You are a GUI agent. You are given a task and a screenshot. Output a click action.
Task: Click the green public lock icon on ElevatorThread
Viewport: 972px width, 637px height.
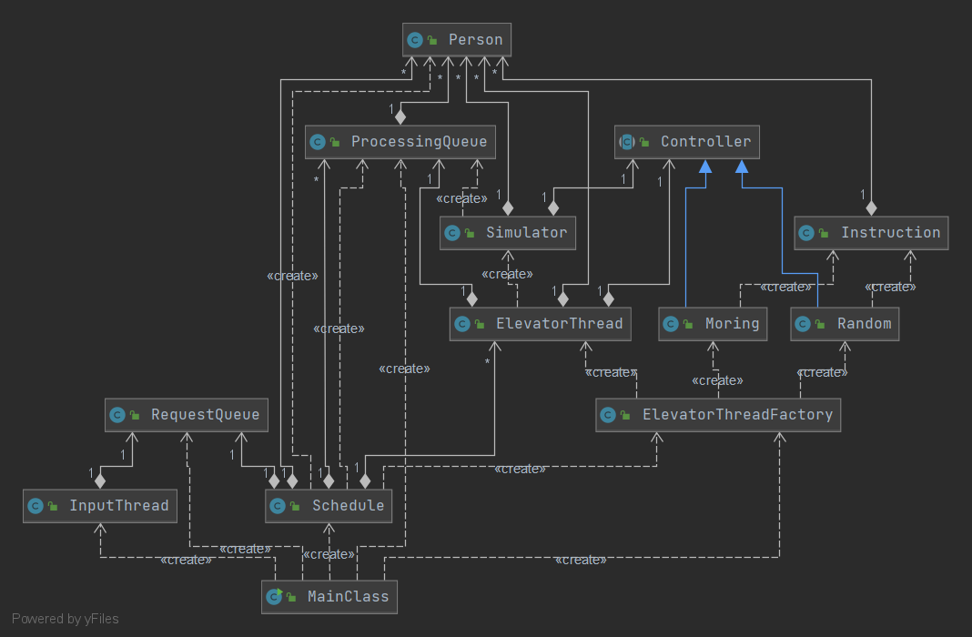pyautogui.click(x=480, y=324)
